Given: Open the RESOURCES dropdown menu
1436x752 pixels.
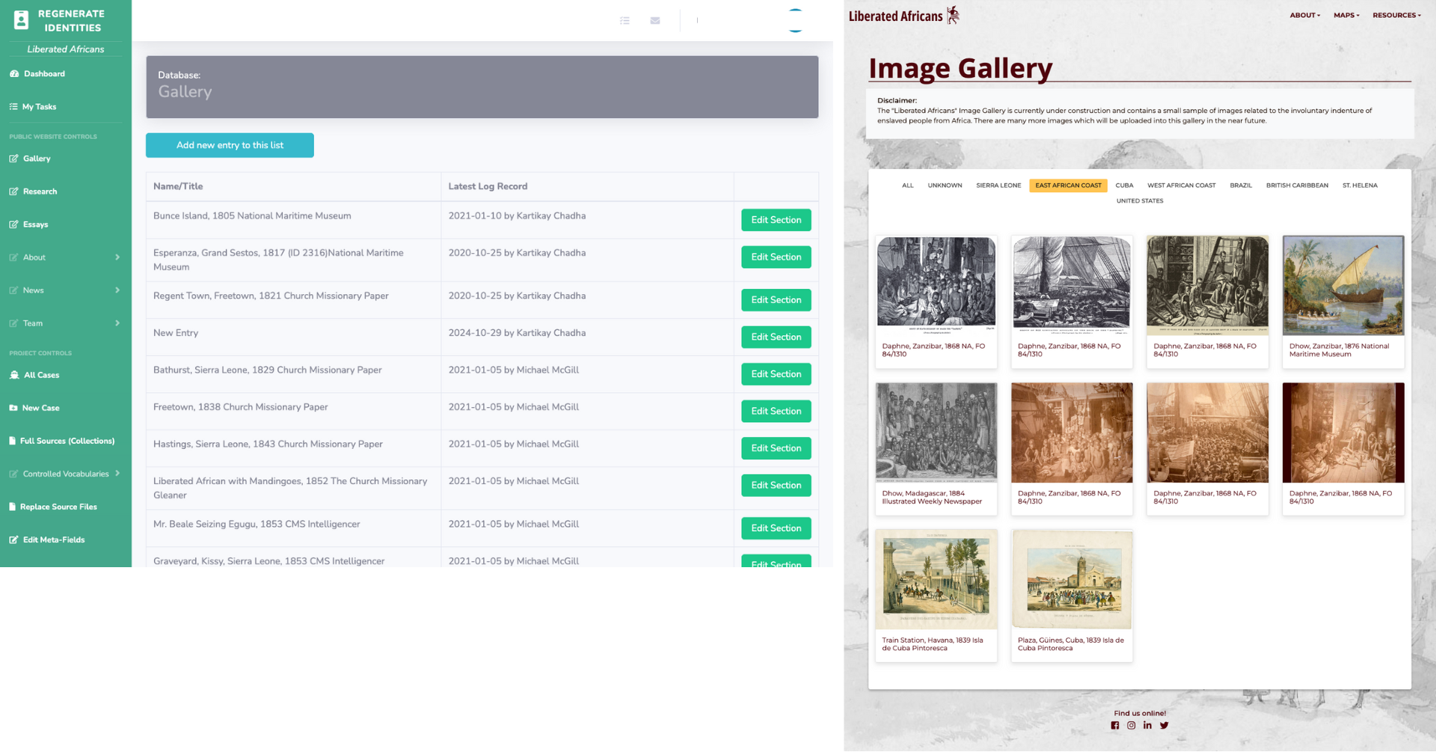Looking at the screenshot, I should (x=1396, y=15).
